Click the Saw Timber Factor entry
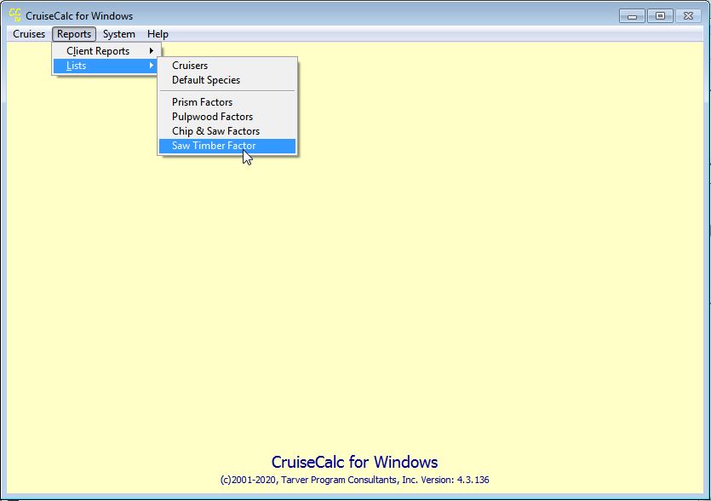 coord(227,146)
